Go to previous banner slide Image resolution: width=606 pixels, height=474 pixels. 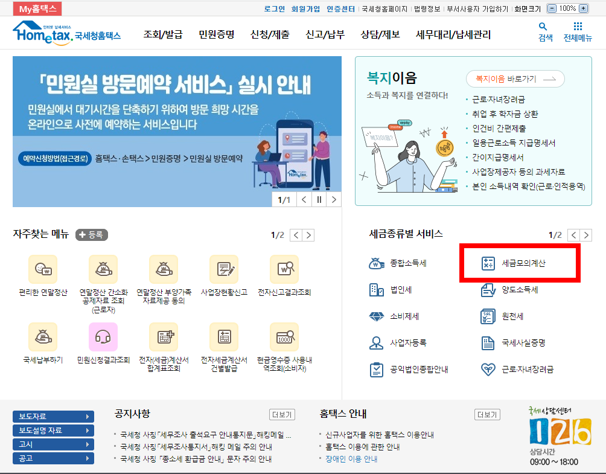[x=304, y=199]
